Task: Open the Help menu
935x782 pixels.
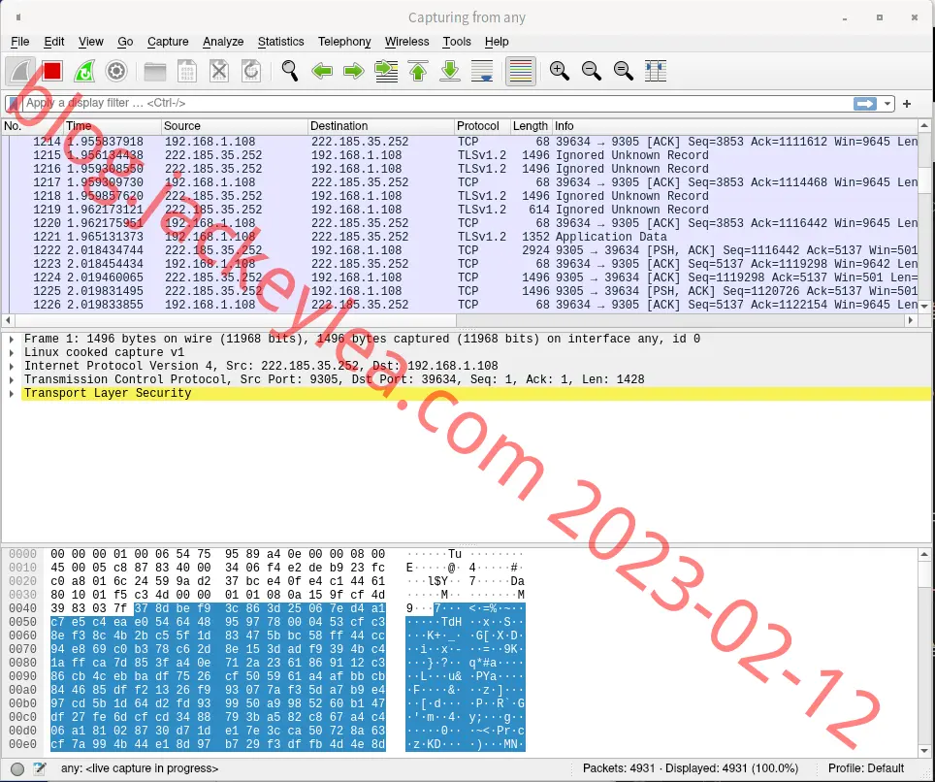Action: point(497,42)
